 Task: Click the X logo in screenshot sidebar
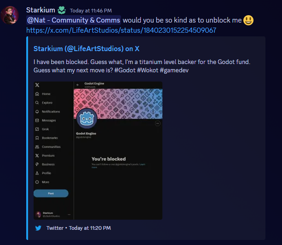click(37, 85)
